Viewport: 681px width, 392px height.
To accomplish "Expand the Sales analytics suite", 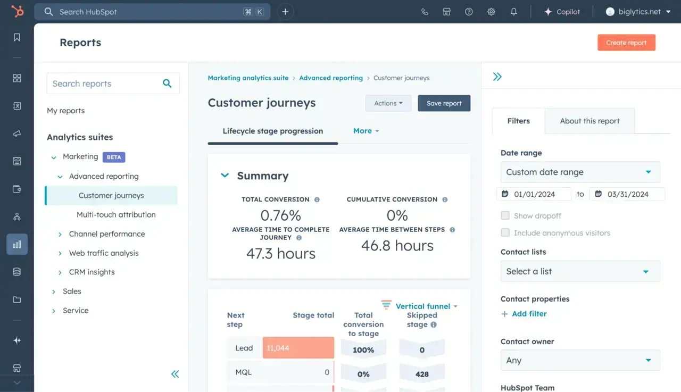I will click(54, 291).
